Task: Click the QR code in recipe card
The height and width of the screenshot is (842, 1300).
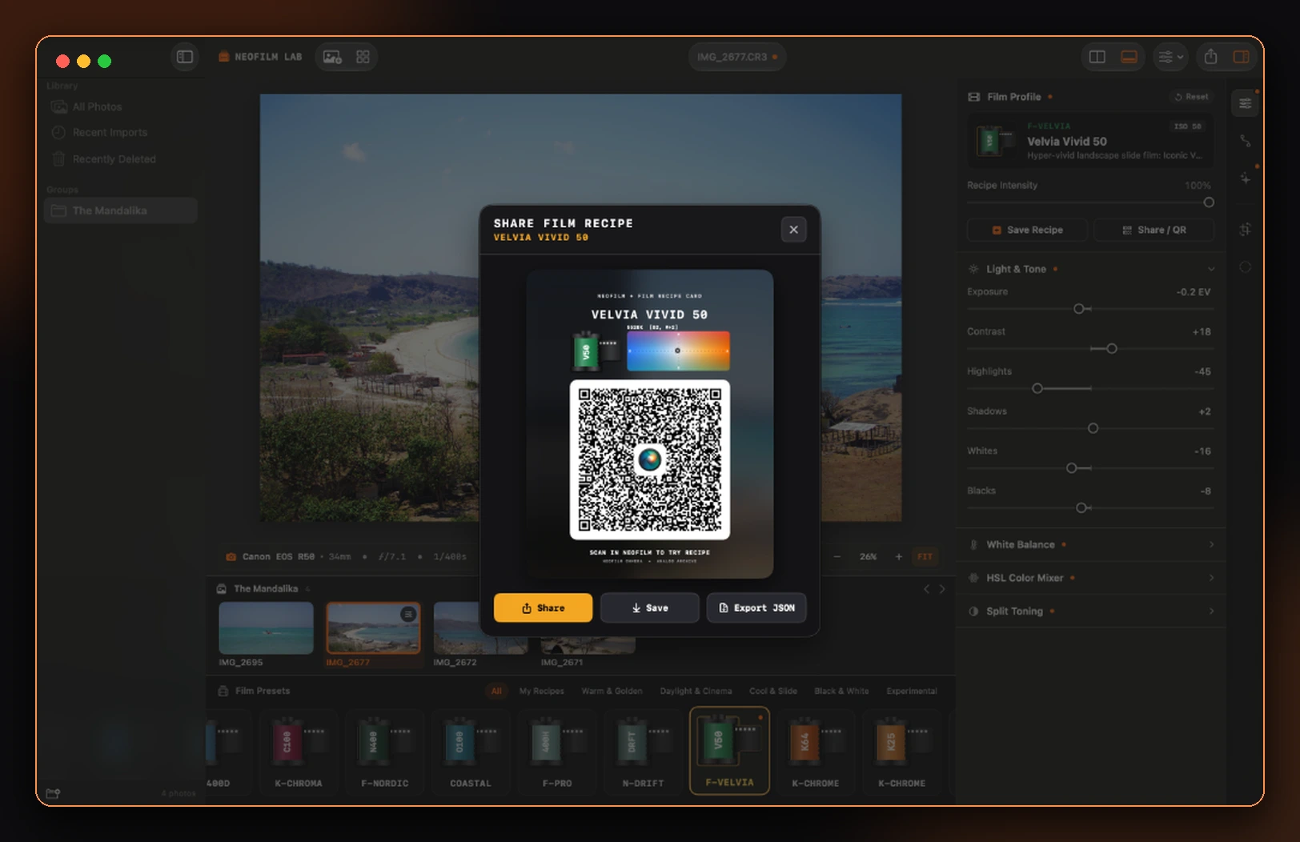Action: point(650,459)
